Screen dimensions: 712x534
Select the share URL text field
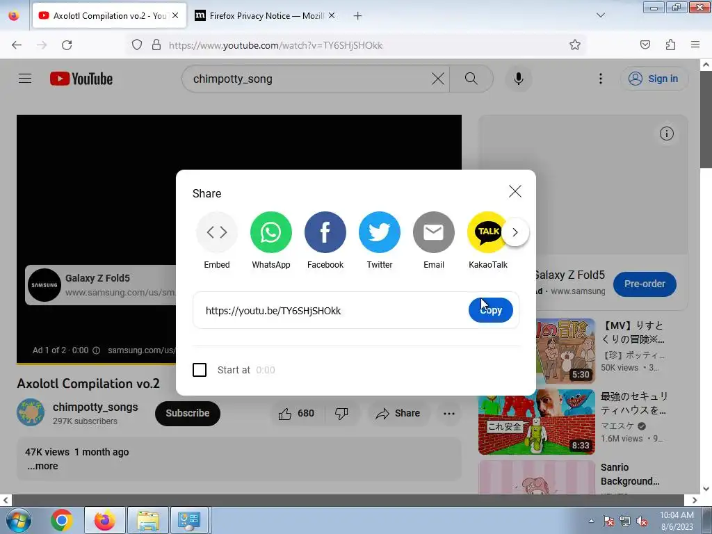tap(334, 311)
